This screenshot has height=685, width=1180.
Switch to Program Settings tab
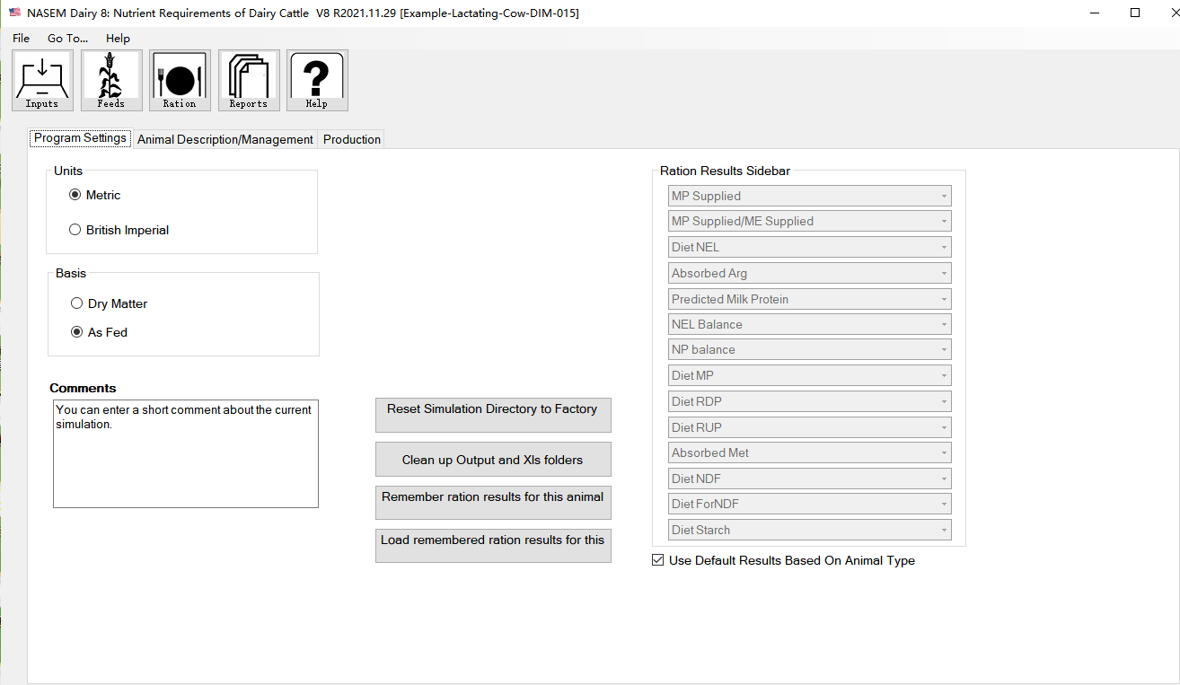pos(80,138)
